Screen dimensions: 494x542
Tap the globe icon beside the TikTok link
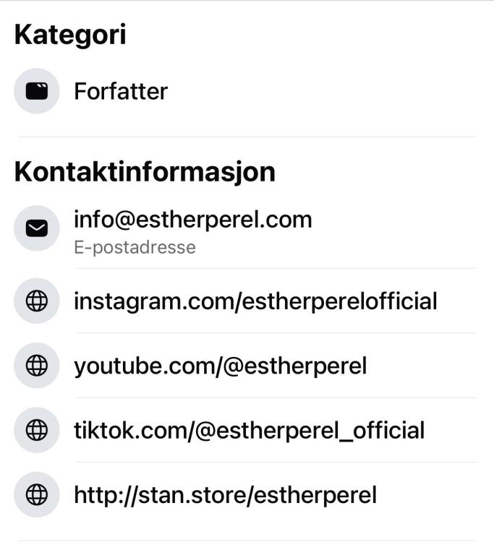[x=37, y=430]
